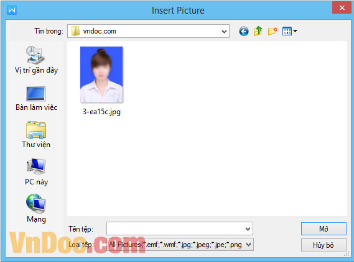Select the 3-ea15c.jpg photo thumbnail
Screen dimensions: 354x262
(x=101, y=75)
